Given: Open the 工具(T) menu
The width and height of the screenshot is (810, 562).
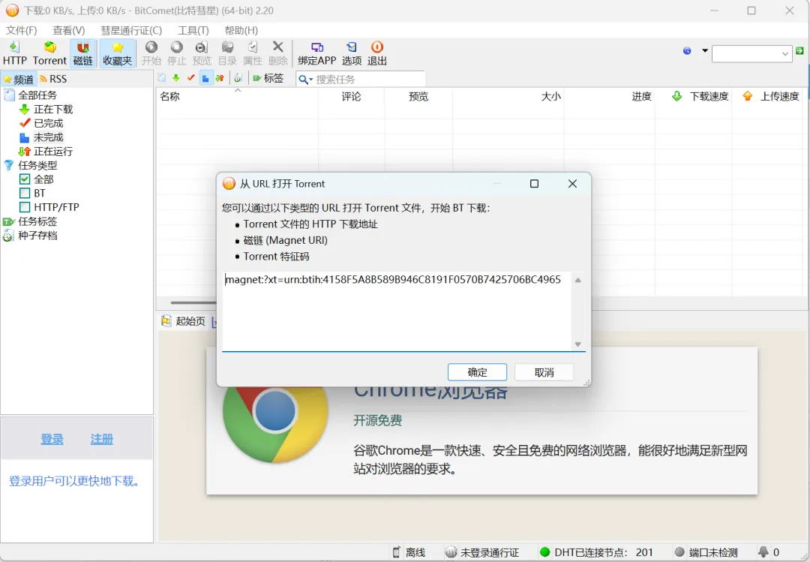Looking at the screenshot, I should (x=193, y=30).
